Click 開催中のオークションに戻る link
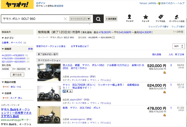 51,46
